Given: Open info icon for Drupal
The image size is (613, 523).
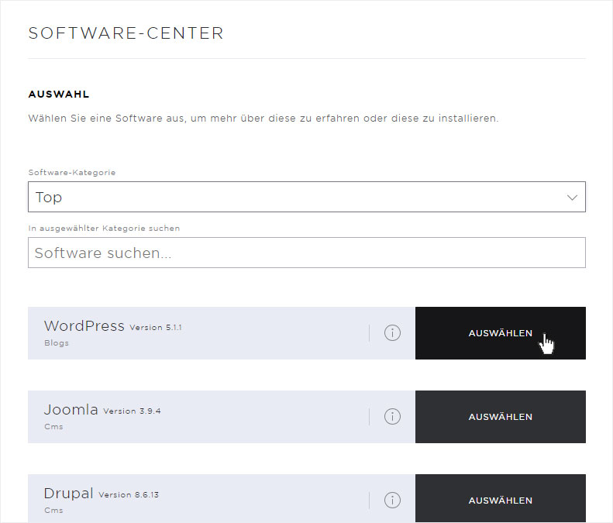Looking at the screenshot, I should (x=392, y=501).
